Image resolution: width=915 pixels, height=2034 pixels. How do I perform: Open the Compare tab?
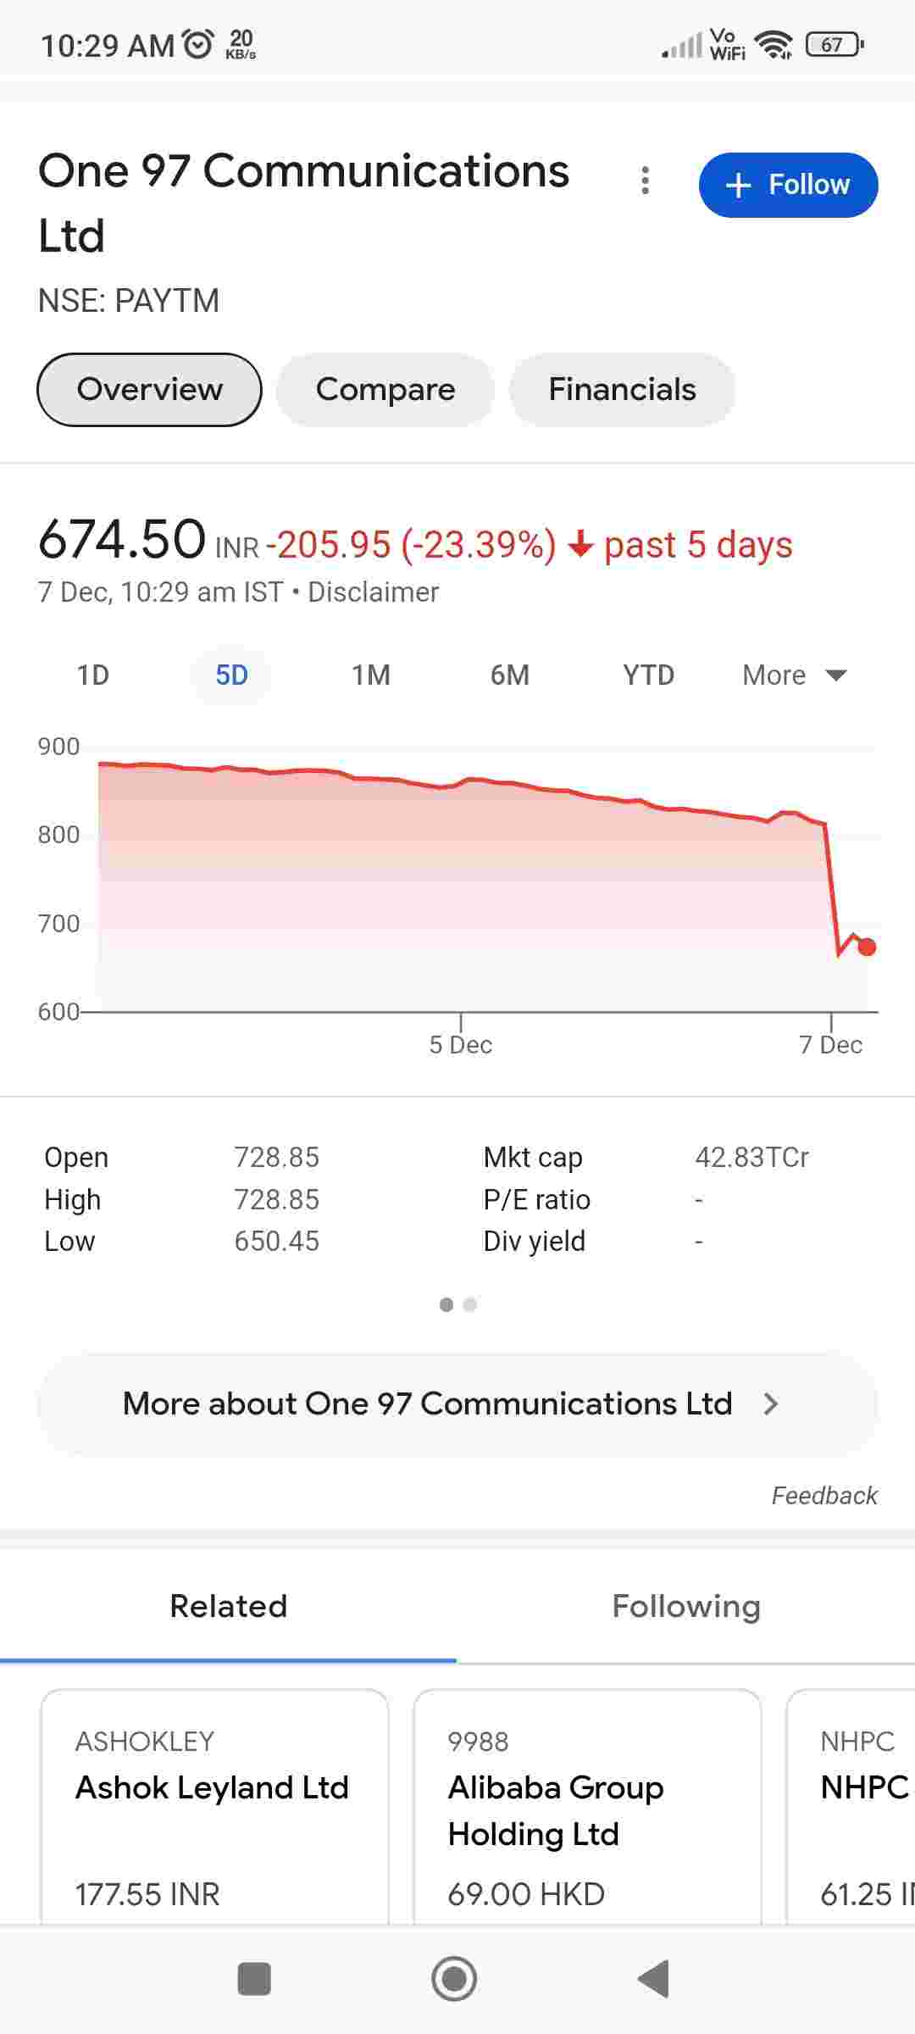[x=385, y=390]
